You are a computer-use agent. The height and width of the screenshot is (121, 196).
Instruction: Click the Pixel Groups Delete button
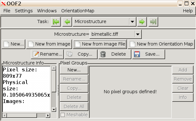point(74,97)
